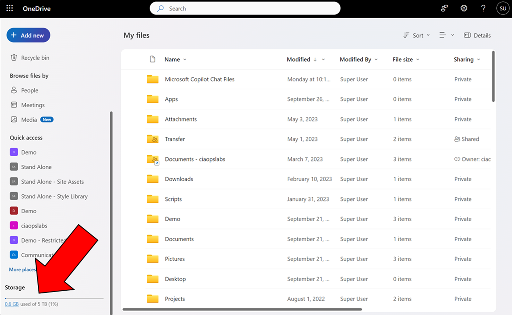Open the view layout switcher dropdown

pyautogui.click(x=446, y=35)
